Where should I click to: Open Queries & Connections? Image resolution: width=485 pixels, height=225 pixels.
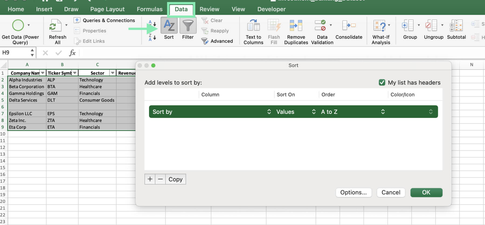click(x=104, y=20)
